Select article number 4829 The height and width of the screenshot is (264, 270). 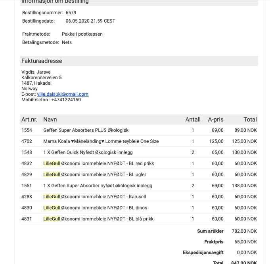point(27,175)
